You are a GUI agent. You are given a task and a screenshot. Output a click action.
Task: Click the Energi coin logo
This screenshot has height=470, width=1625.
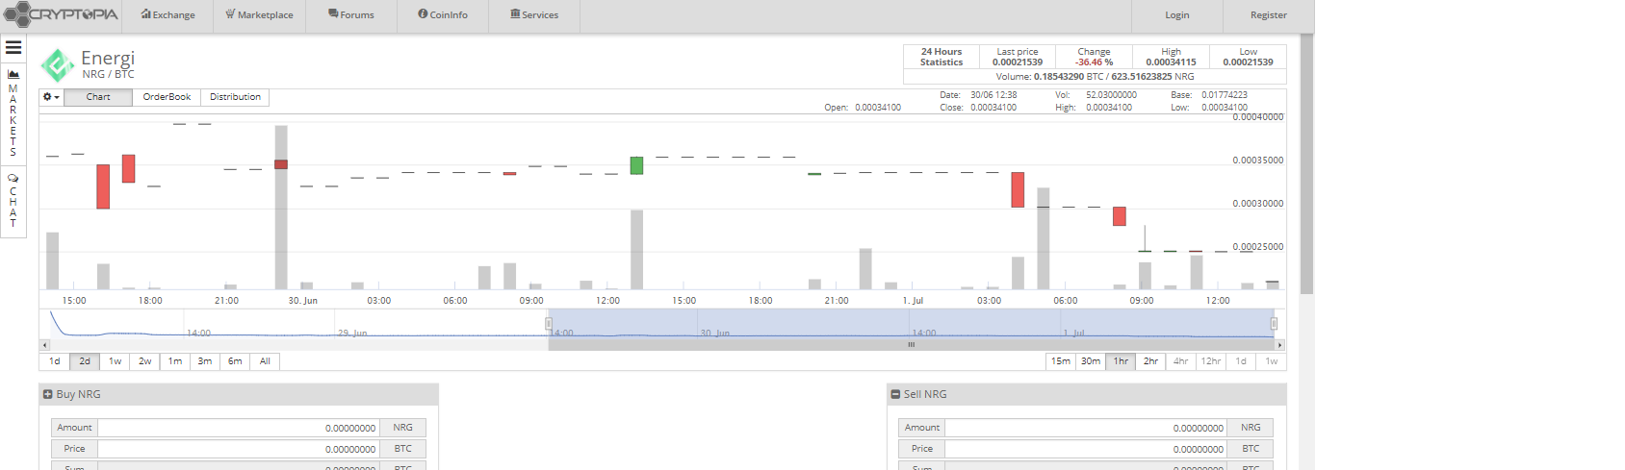(58, 65)
